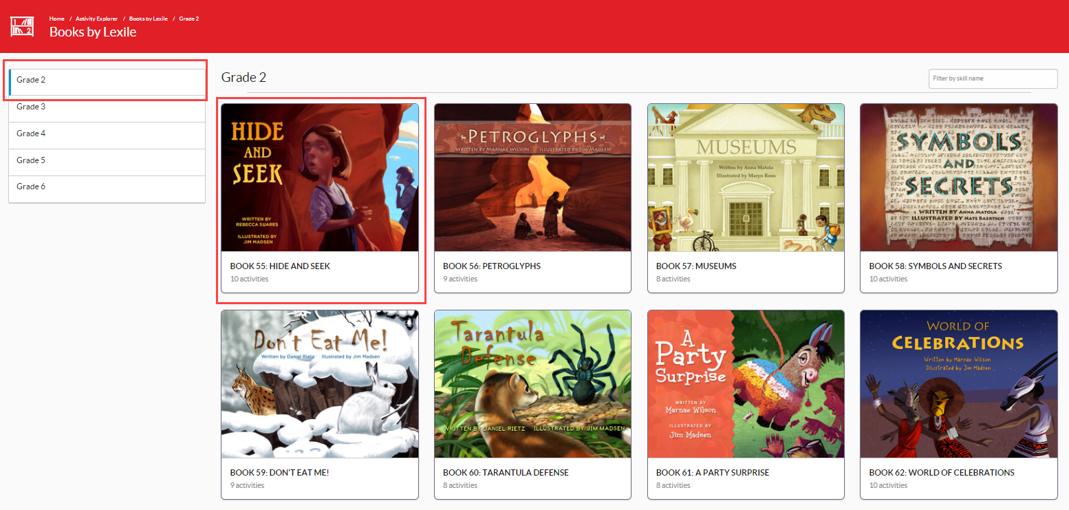Click the title BOOK 56: PETROGLYPHS
1069x510 pixels.
click(492, 266)
